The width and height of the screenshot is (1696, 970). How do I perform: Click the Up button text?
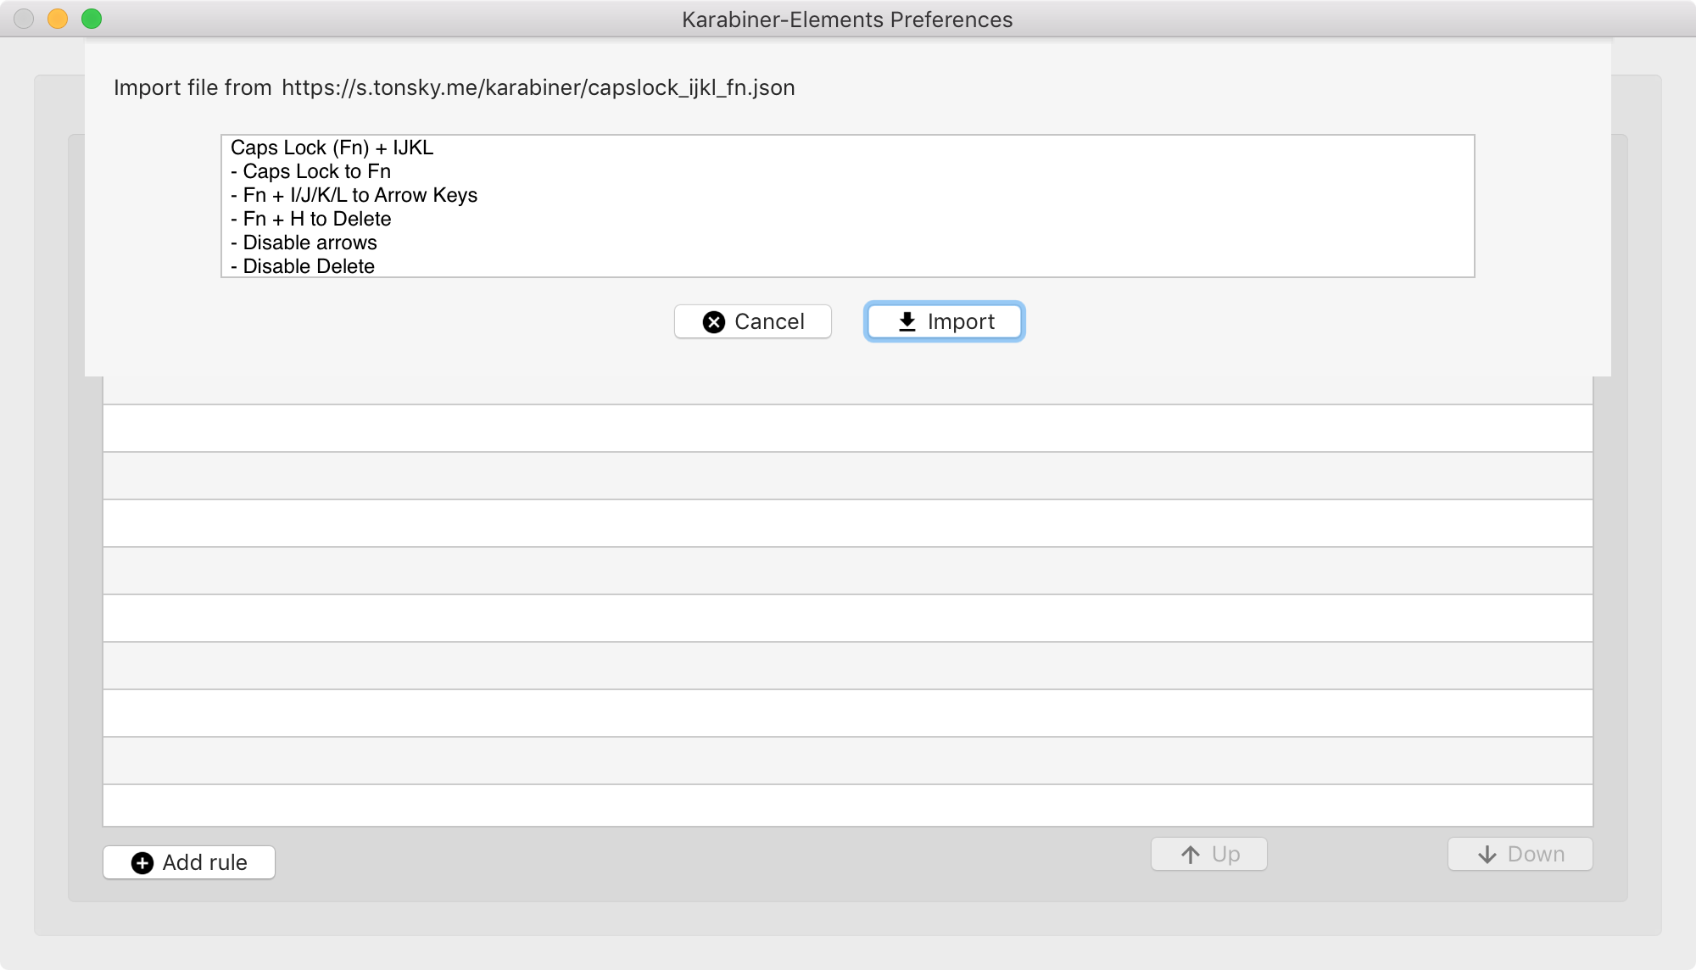click(x=1225, y=855)
